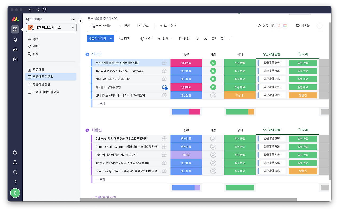
Task: Add an update to '우선순위를 결정하는 성장의 플라이휠'
Action: point(164,63)
